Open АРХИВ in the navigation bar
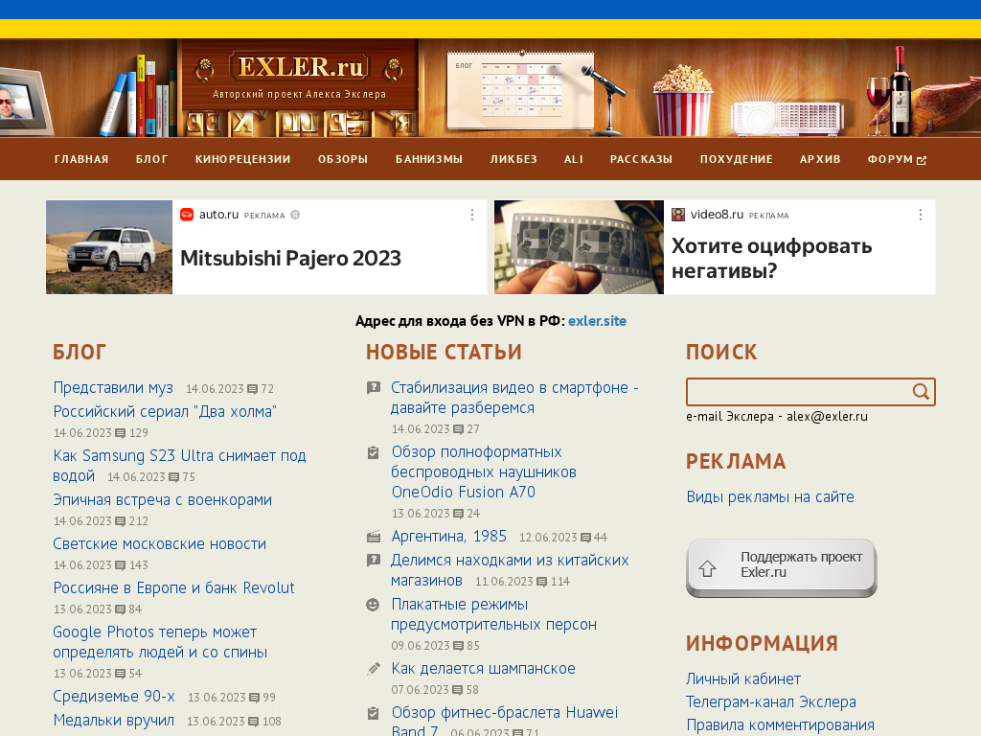Viewport: 981px width, 736px height. 820,159
